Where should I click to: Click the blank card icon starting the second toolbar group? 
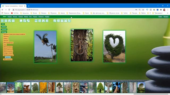pos(21,21)
